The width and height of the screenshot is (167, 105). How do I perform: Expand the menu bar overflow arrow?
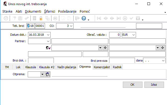[165, 12]
